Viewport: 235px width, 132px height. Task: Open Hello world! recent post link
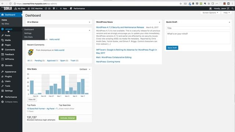click(x=55, y=39)
